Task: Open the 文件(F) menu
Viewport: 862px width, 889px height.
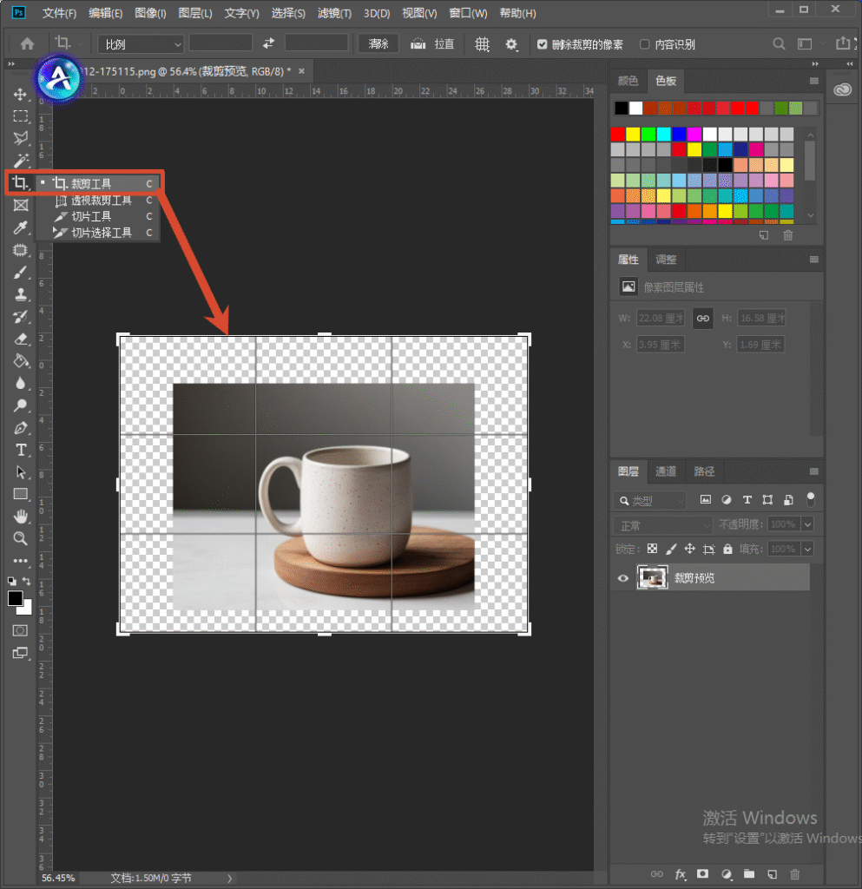Action: [x=59, y=13]
